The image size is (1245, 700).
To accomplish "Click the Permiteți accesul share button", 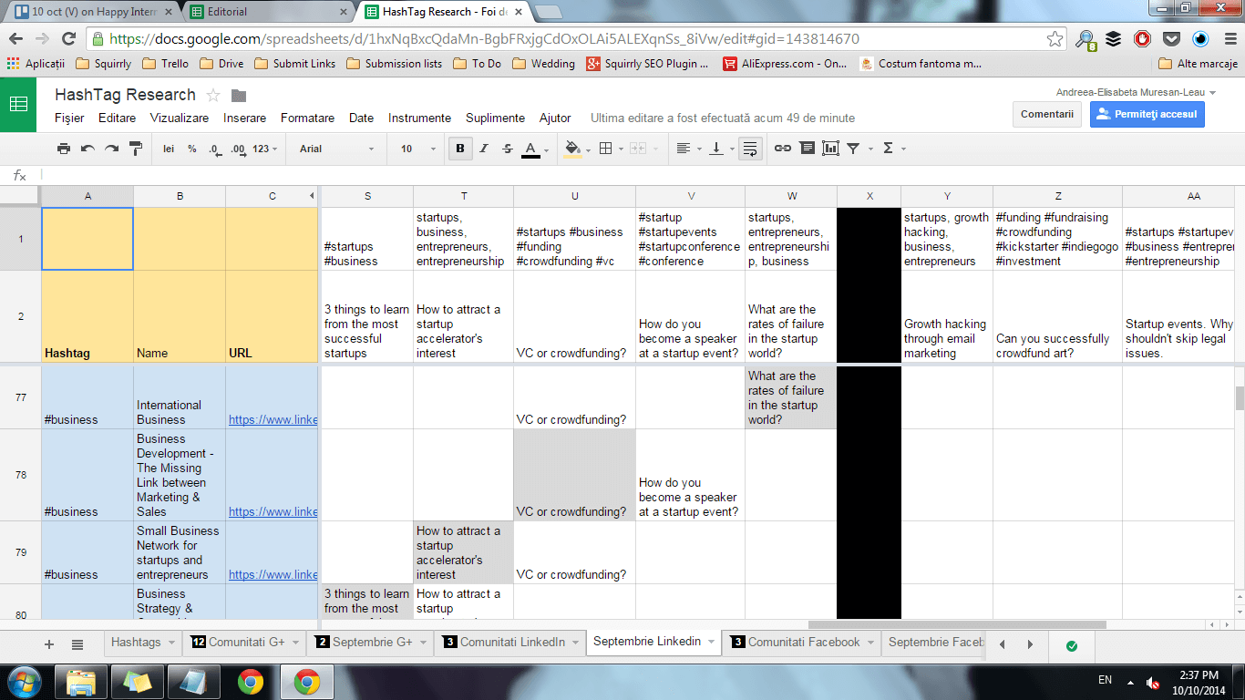I will pos(1147,114).
